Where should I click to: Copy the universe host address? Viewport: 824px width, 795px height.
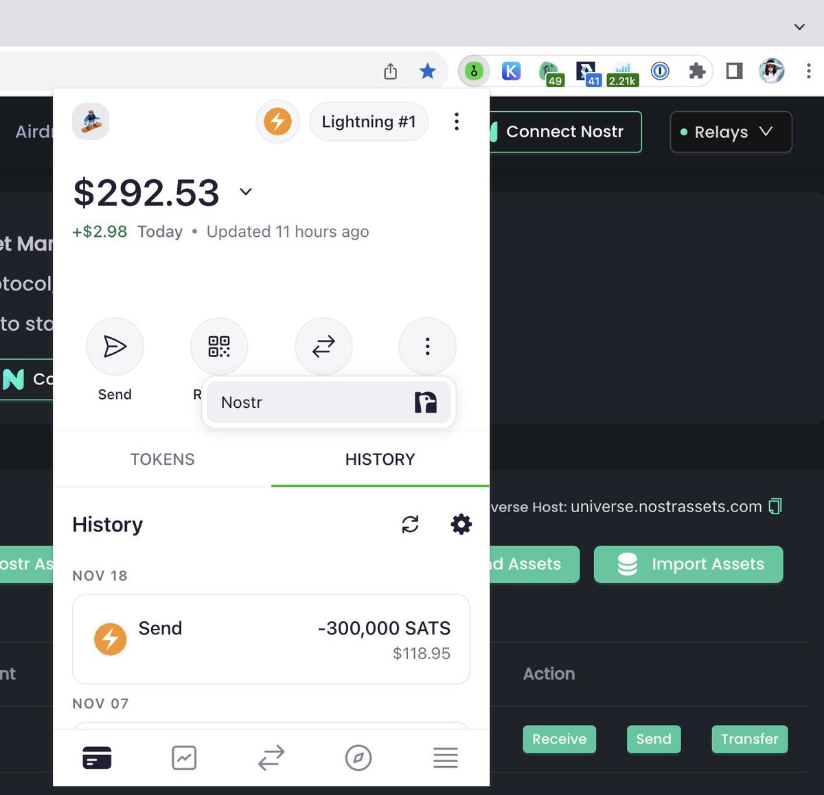[x=775, y=507]
